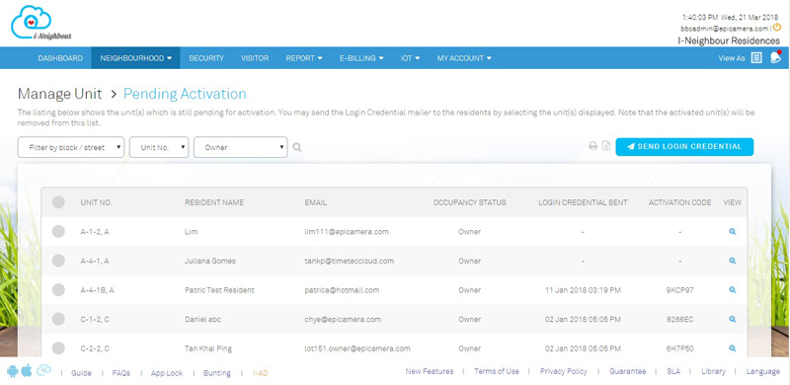790x385 pixels.
Task: Click the Login Credential Sent column header
Action: [x=583, y=202]
